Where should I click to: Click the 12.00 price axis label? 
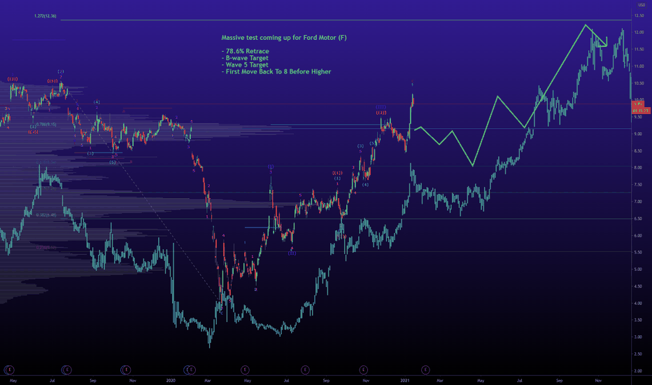[x=639, y=32]
